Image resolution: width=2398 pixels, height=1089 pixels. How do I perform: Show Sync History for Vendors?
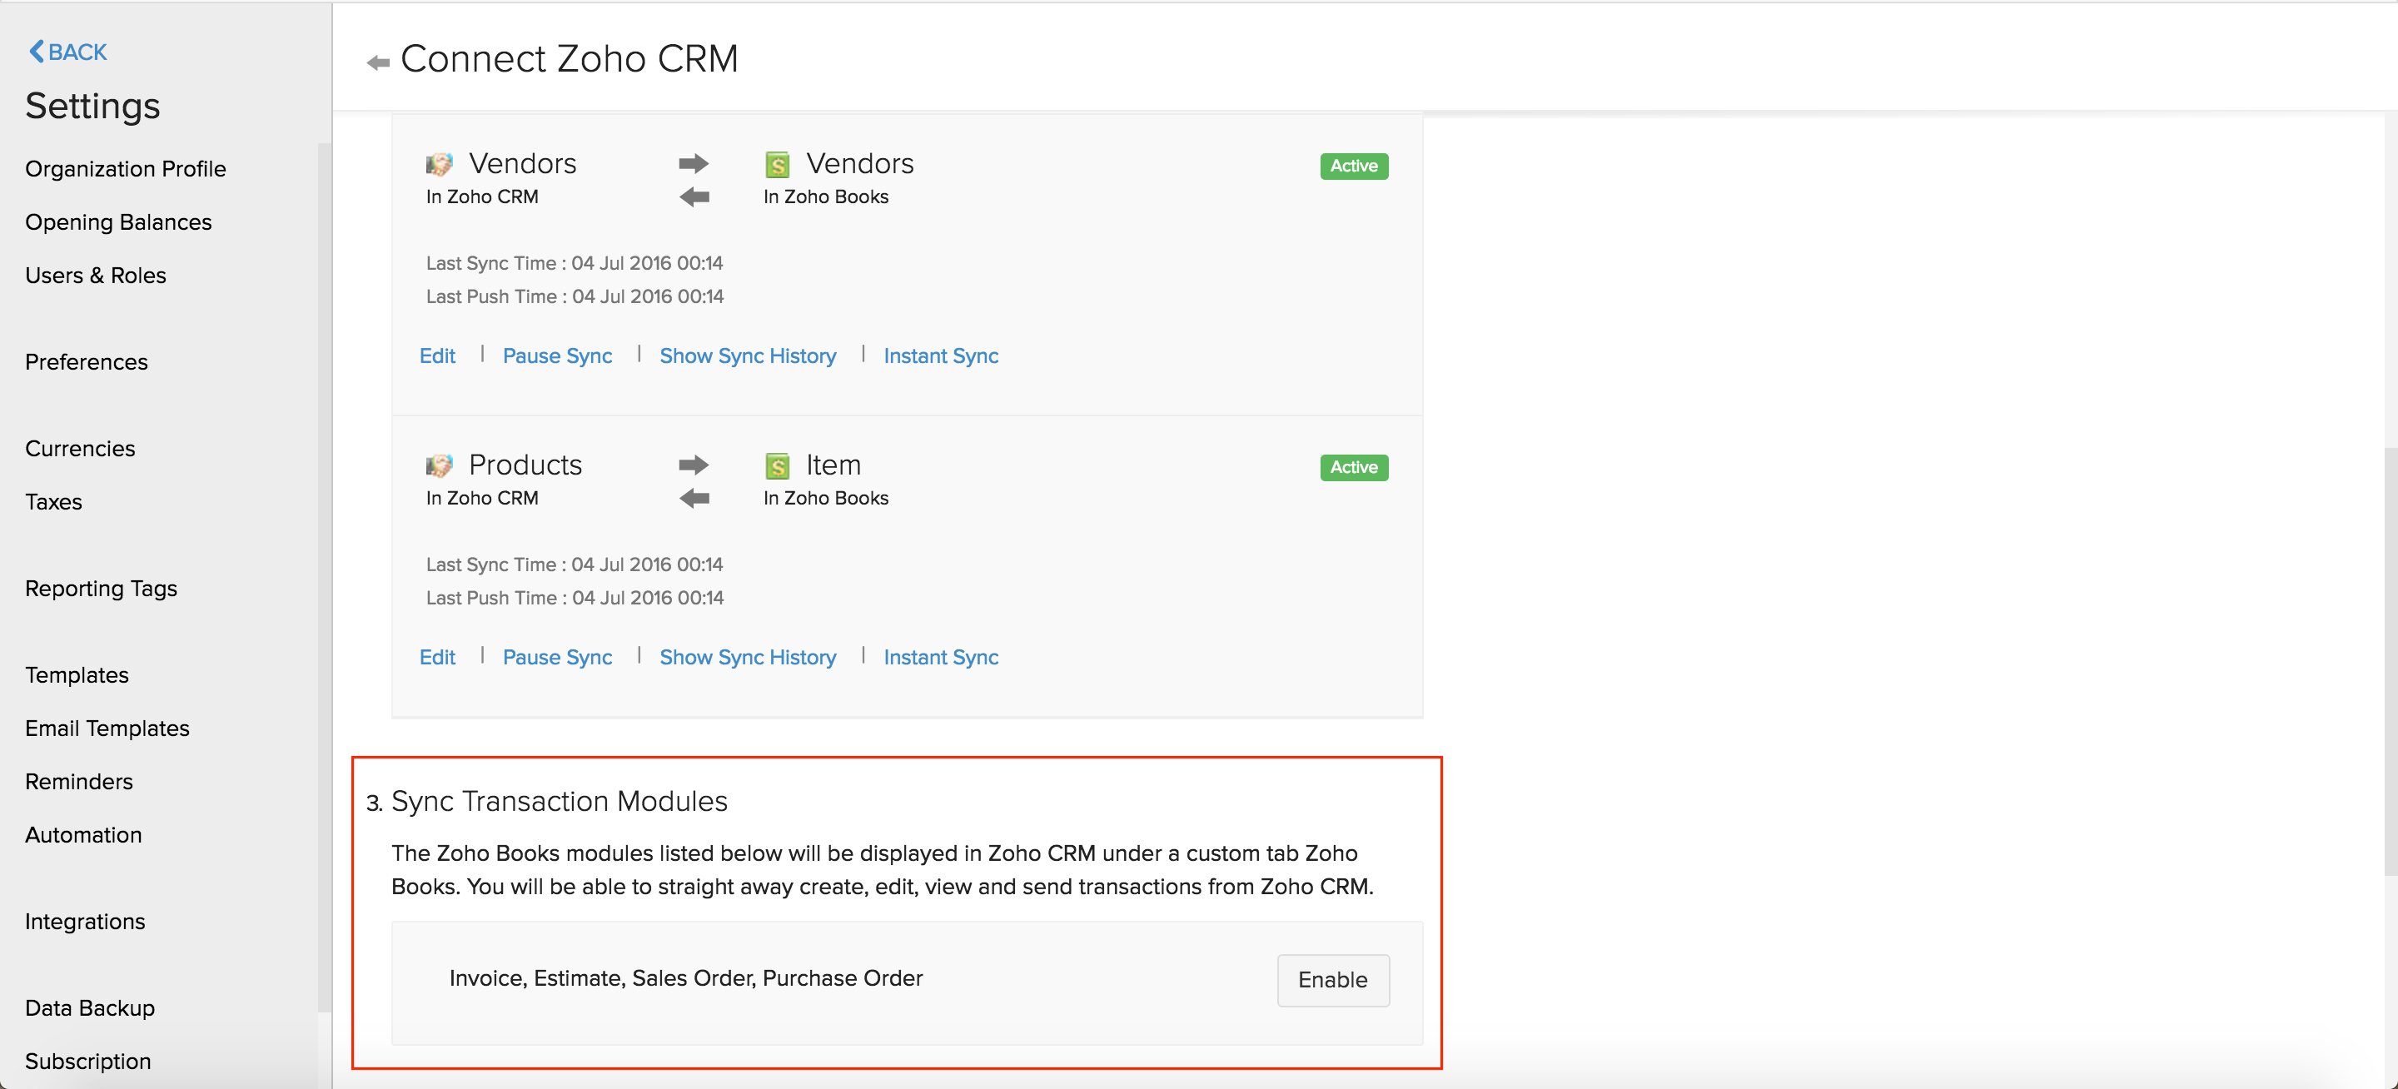(x=748, y=355)
